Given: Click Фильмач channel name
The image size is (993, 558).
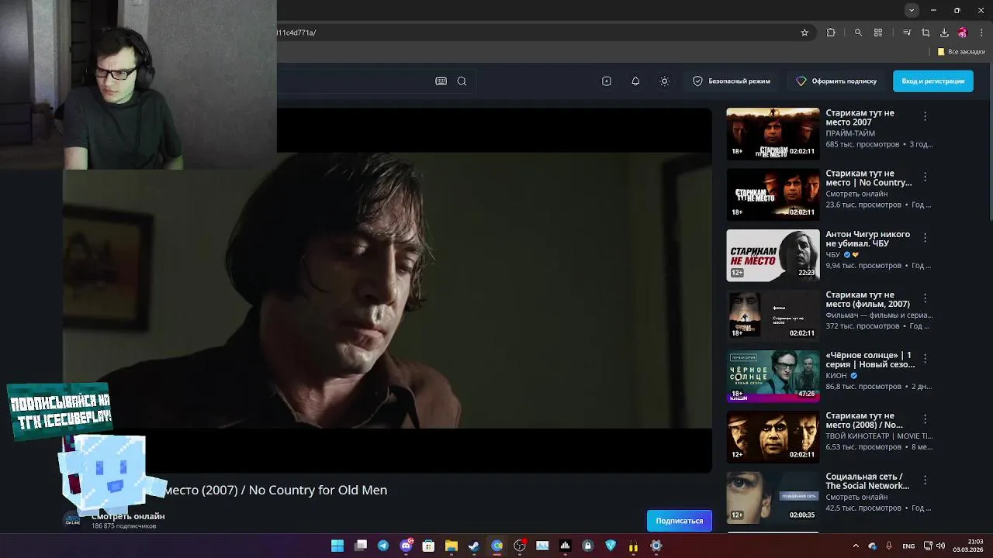Looking at the screenshot, I should click(x=879, y=315).
